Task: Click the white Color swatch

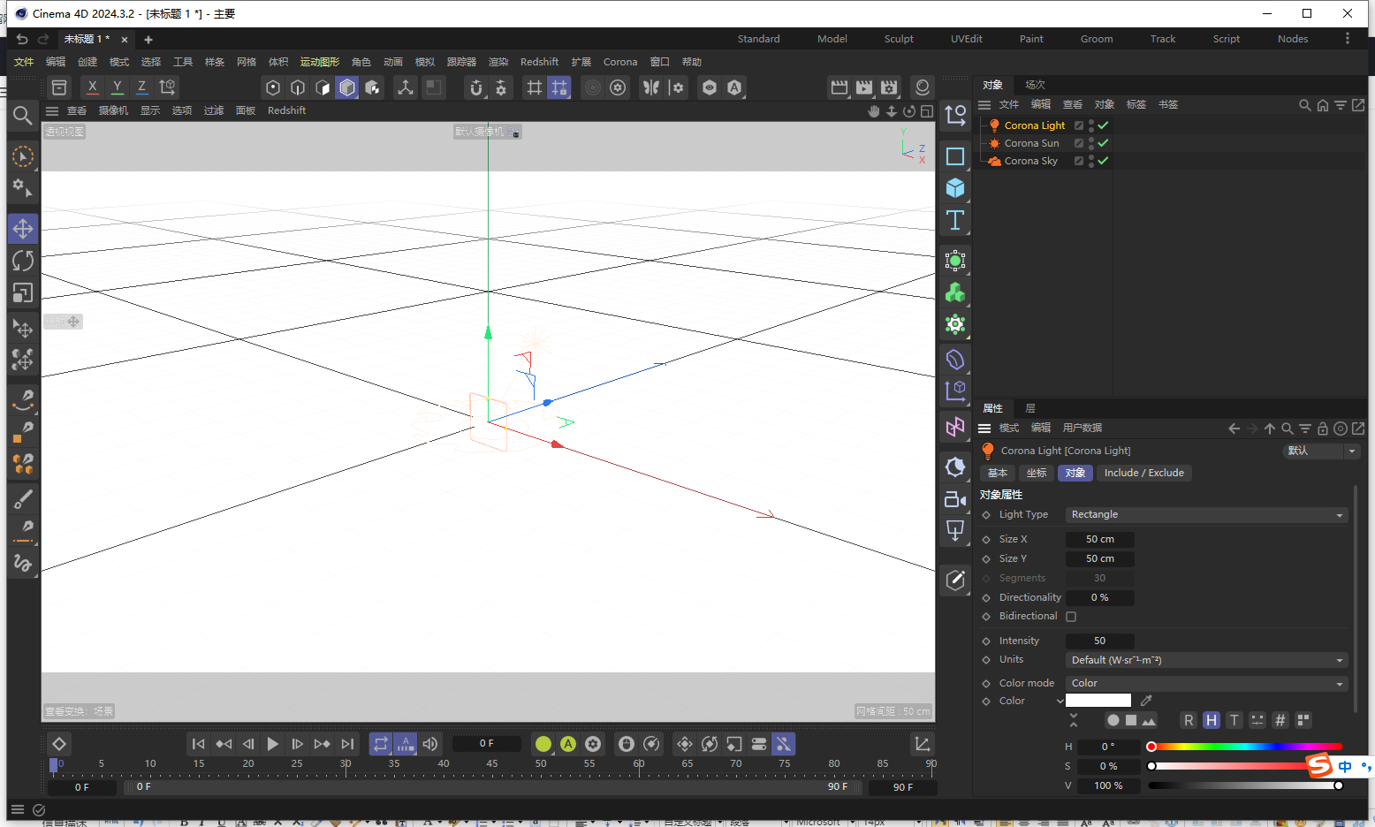Action: pyautogui.click(x=1098, y=701)
